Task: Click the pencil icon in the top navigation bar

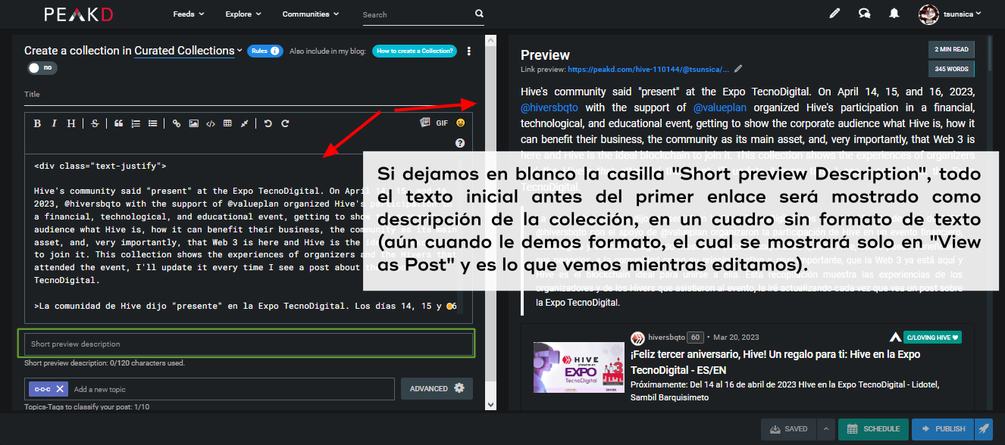Action: [834, 13]
